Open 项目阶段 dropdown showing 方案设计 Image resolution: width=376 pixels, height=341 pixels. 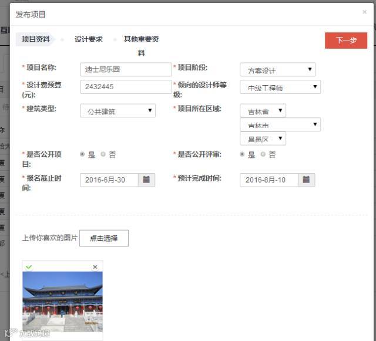click(x=278, y=69)
